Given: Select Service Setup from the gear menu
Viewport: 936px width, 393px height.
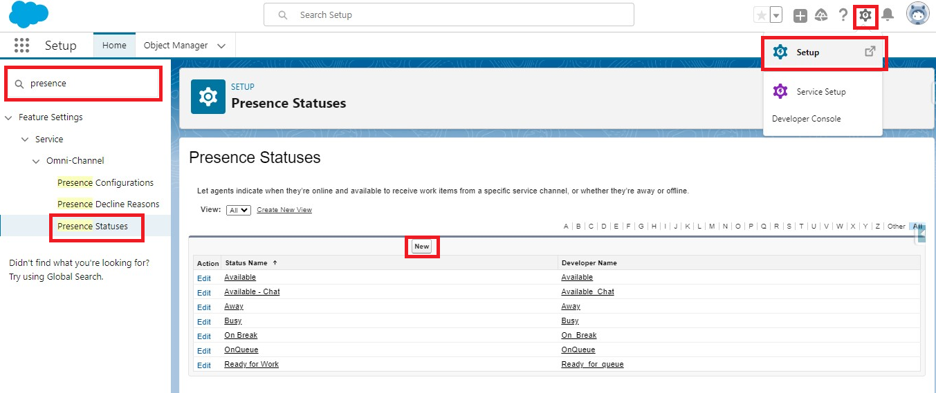Looking at the screenshot, I should (x=820, y=92).
